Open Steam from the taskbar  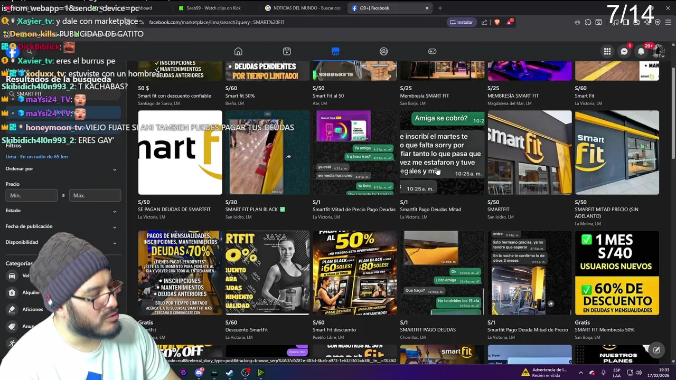230,373
